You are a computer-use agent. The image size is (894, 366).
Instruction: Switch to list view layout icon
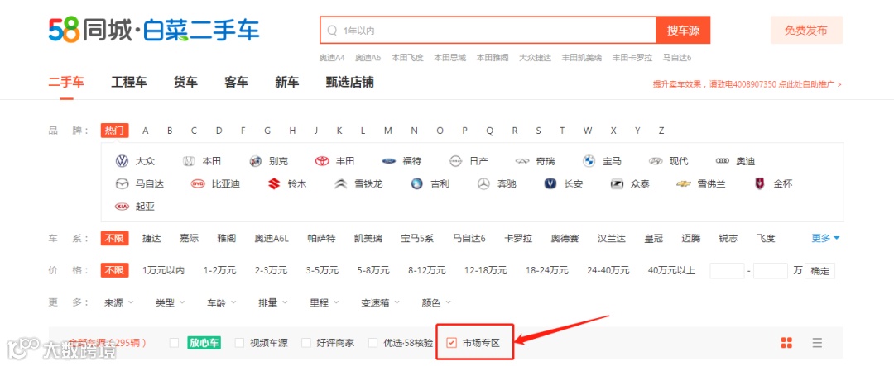point(817,343)
